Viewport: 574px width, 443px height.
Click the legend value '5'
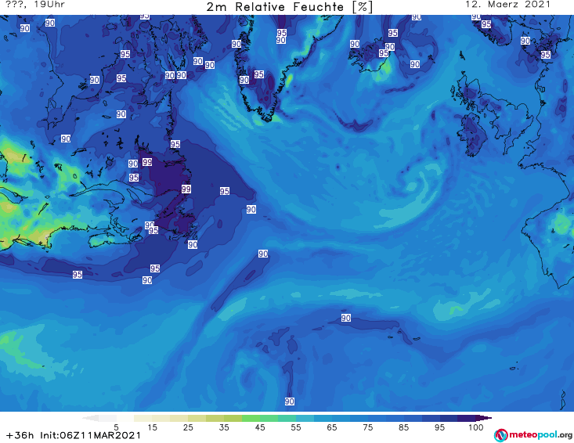click(x=116, y=427)
